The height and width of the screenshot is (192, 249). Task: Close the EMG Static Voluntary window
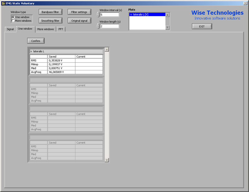(x=245, y=3)
